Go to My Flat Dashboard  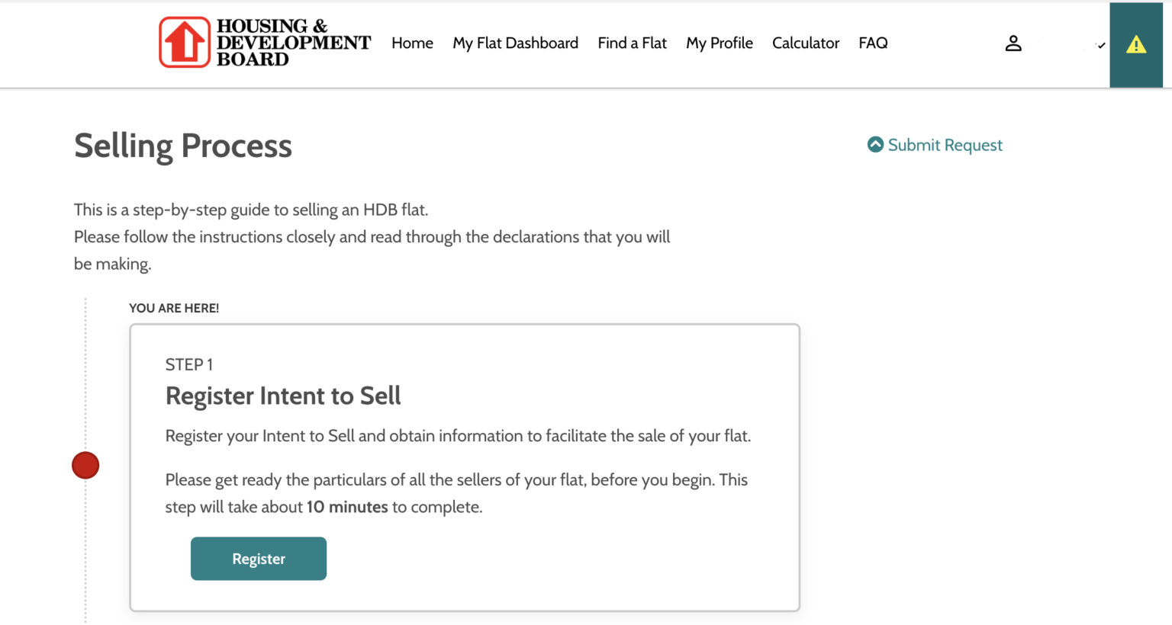(515, 43)
